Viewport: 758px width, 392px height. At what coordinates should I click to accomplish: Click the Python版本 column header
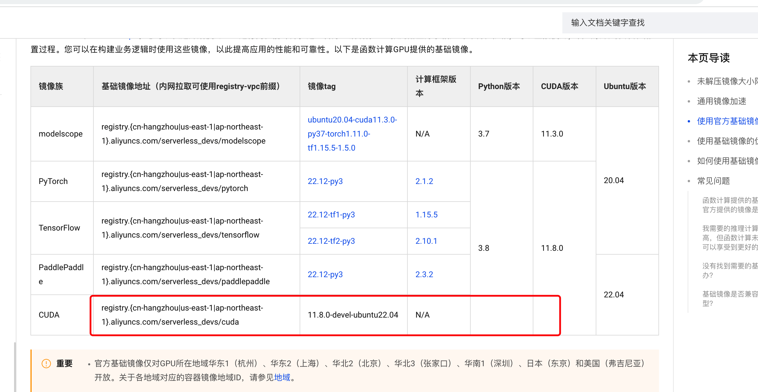pyautogui.click(x=501, y=86)
